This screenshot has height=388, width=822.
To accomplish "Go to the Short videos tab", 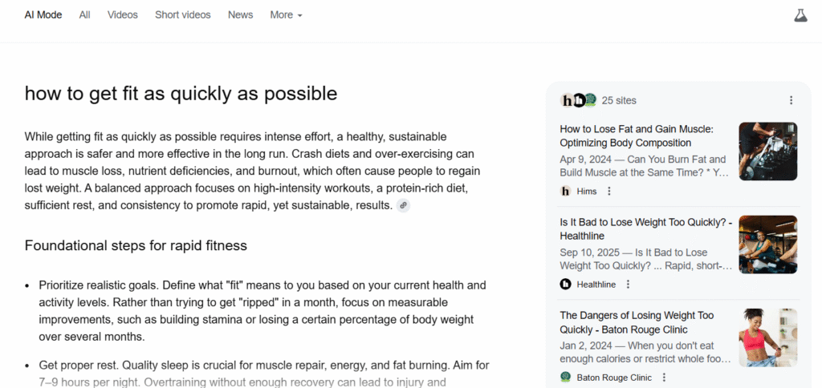I will pos(183,15).
